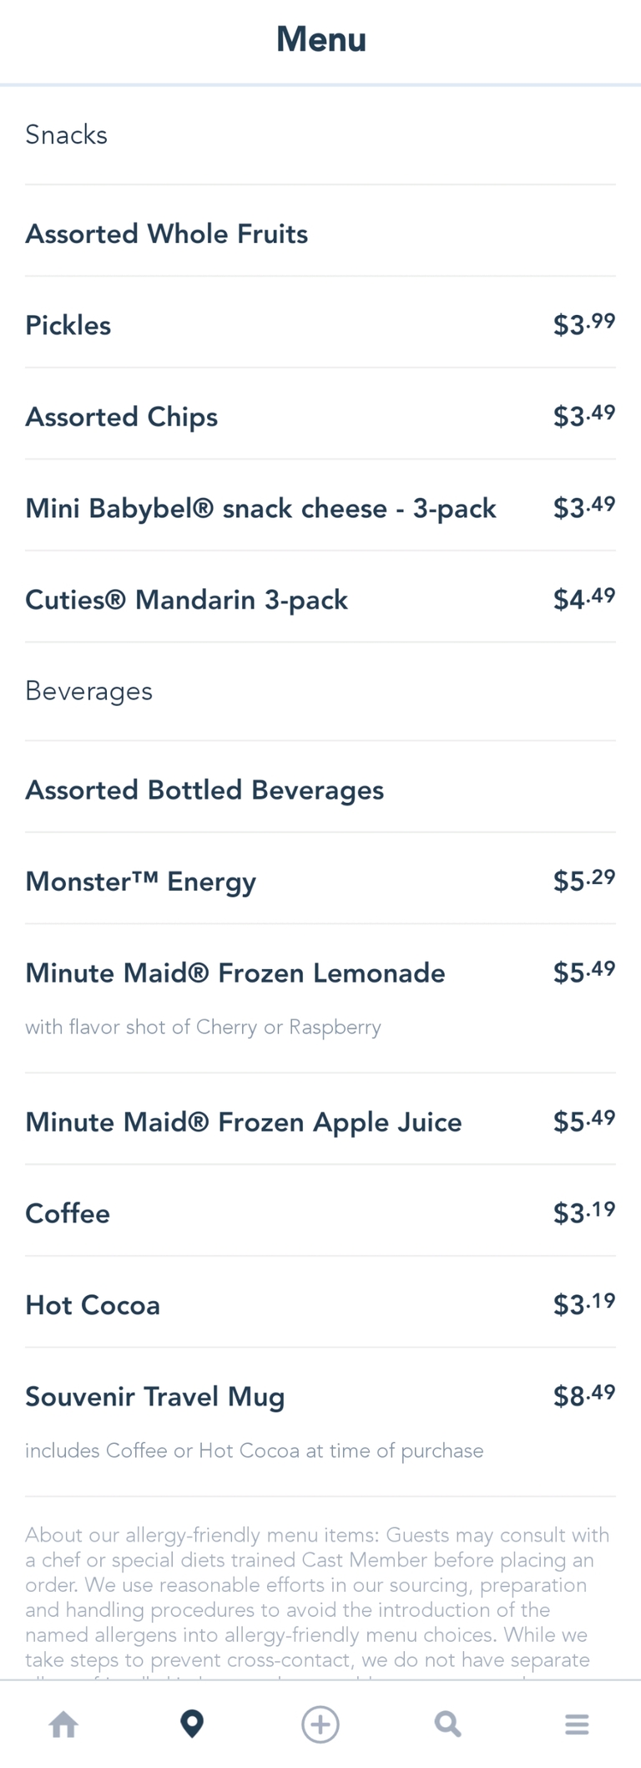Select Minute Maid Frozen Lemonade

pyautogui.click(x=235, y=973)
